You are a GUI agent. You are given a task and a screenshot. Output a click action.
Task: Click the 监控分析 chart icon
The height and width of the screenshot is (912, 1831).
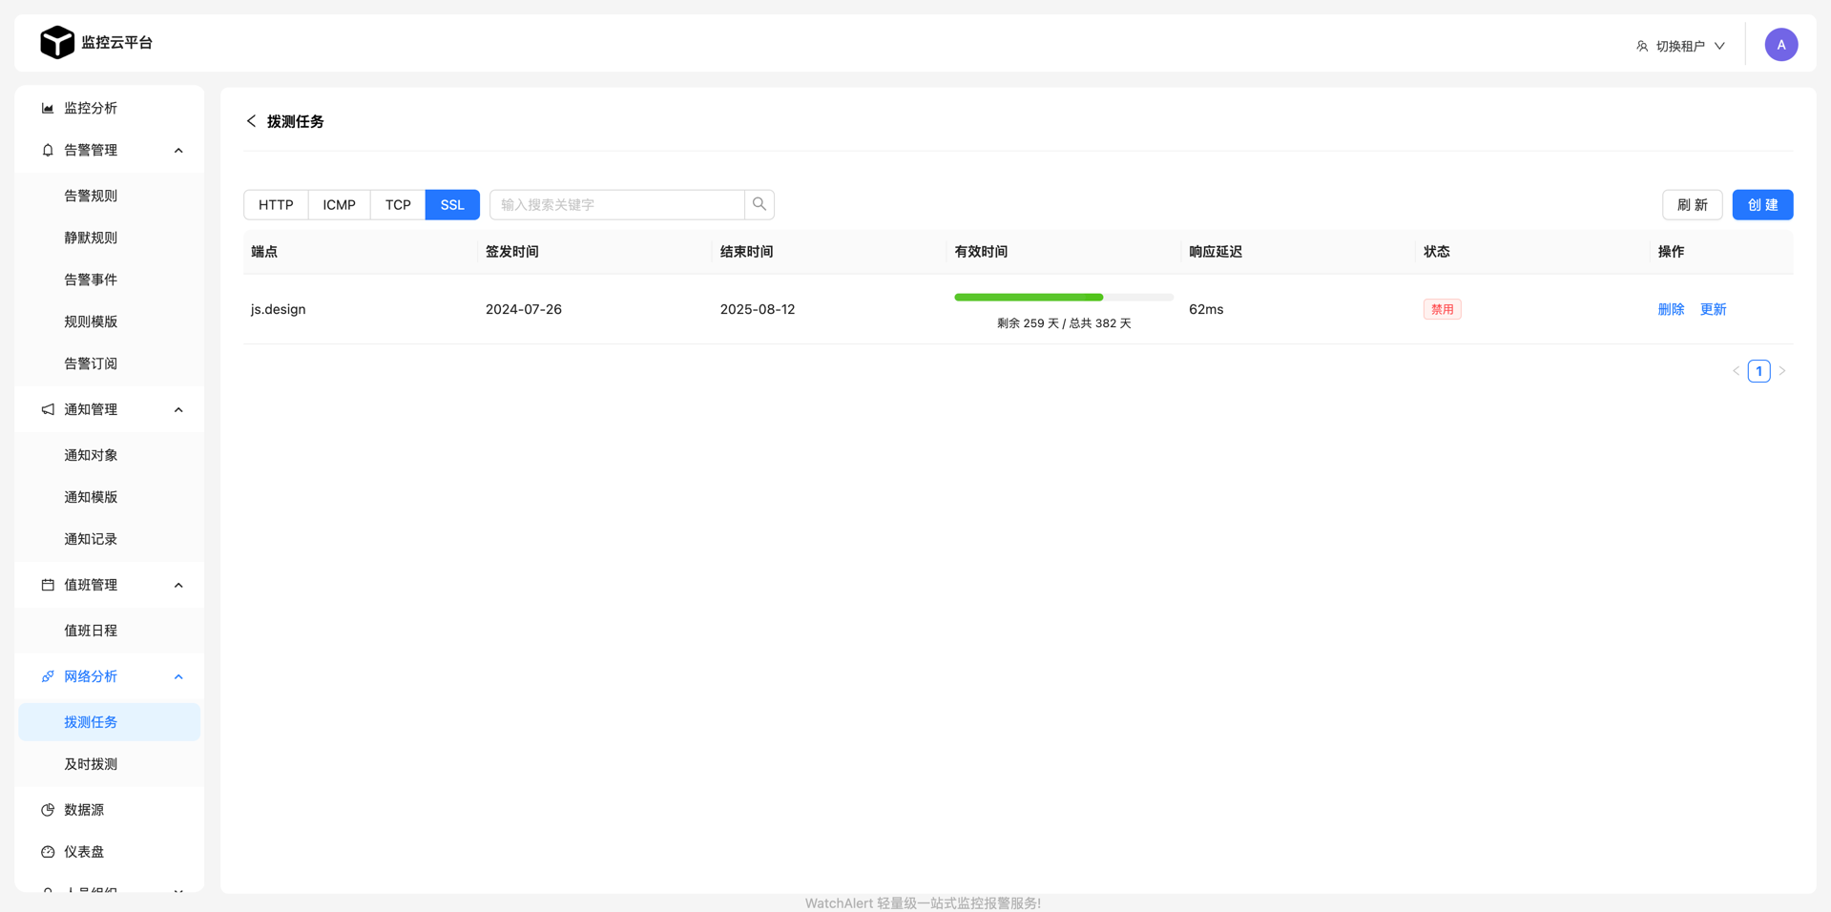point(48,108)
